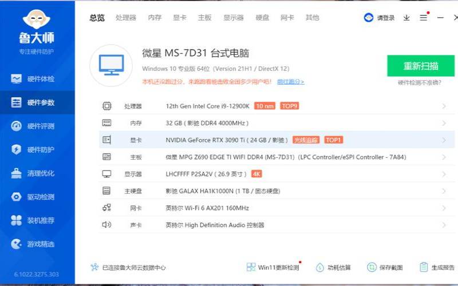The width and height of the screenshot is (458, 286).
Task: Expand the 显卡 row chevron
Action: 444,140
